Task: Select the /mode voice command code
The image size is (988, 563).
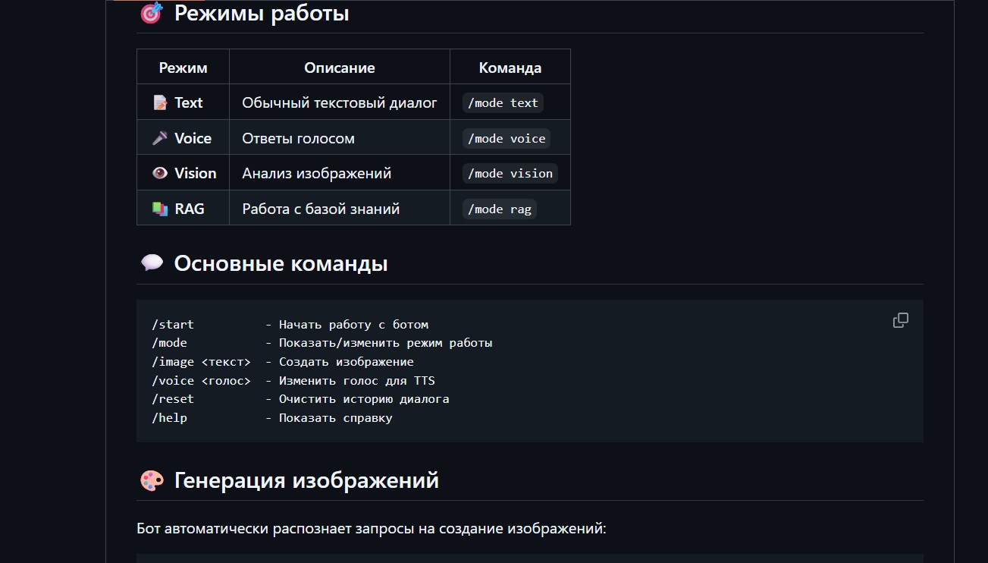Action: coord(507,139)
